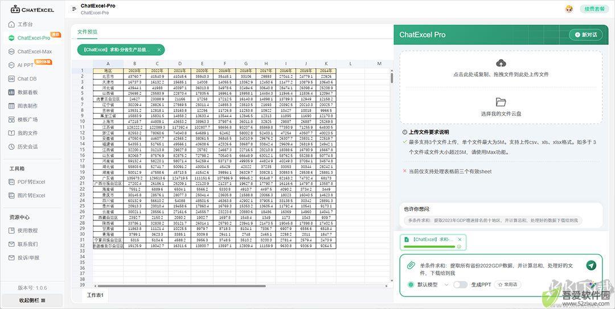Expand the 默认模型 dropdown arrow
This screenshot has height=309, width=615.
pyautogui.click(x=446, y=285)
